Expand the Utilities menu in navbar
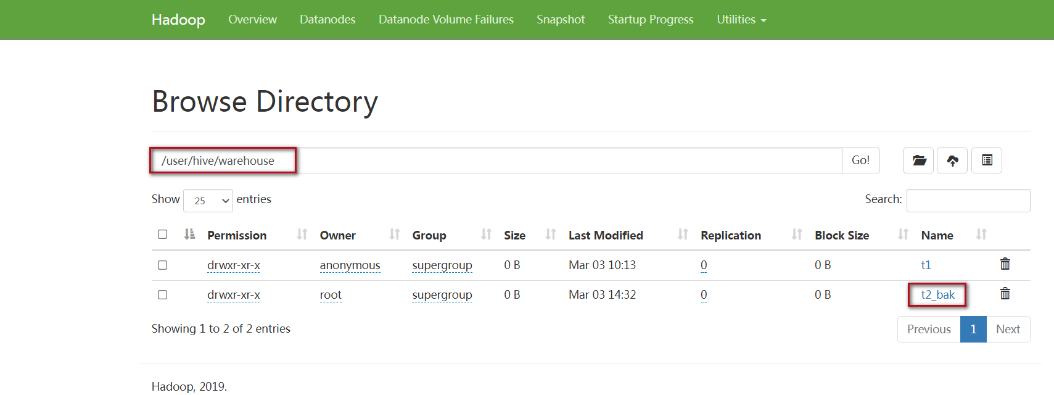The height and width of the screenshot is (395, 1054). click(741, 20)
